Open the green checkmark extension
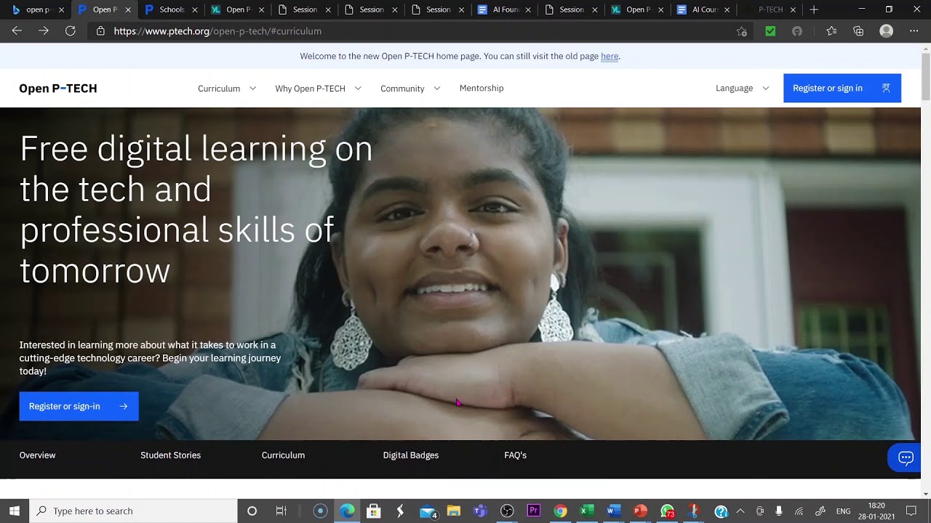The image size is (931, 523). tap(770, 31)
